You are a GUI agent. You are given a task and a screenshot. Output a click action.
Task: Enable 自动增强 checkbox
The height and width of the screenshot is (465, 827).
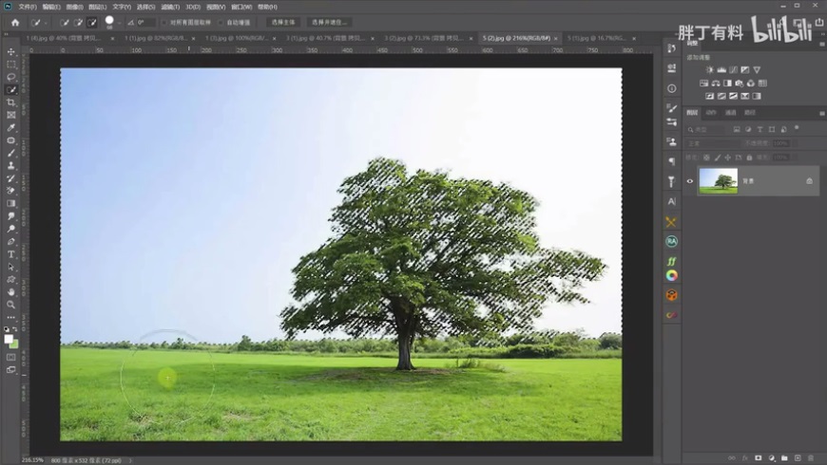pos(221,22)
